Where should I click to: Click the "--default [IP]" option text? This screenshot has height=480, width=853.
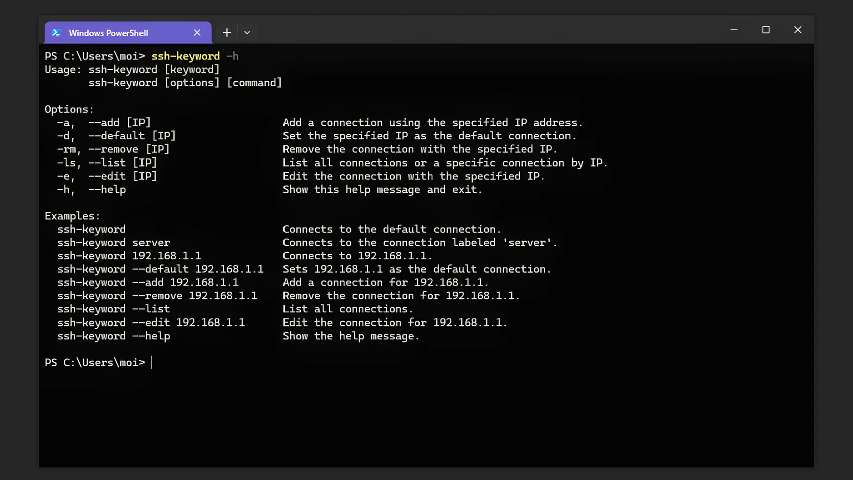[x=132, y=136]
